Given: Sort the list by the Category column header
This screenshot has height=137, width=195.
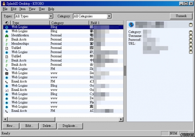Looking at the screenshot, I should [69, 23].
